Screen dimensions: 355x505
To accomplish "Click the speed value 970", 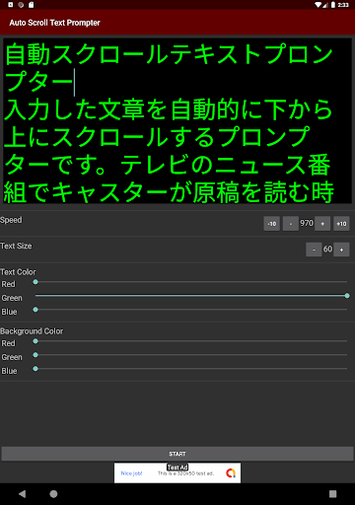I will (307, 223).
